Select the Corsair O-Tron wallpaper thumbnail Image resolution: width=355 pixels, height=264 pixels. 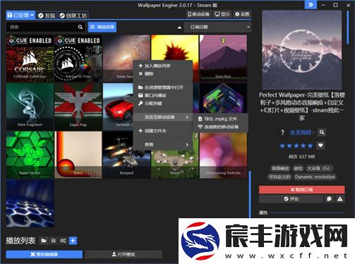click(x=78, y=58)
